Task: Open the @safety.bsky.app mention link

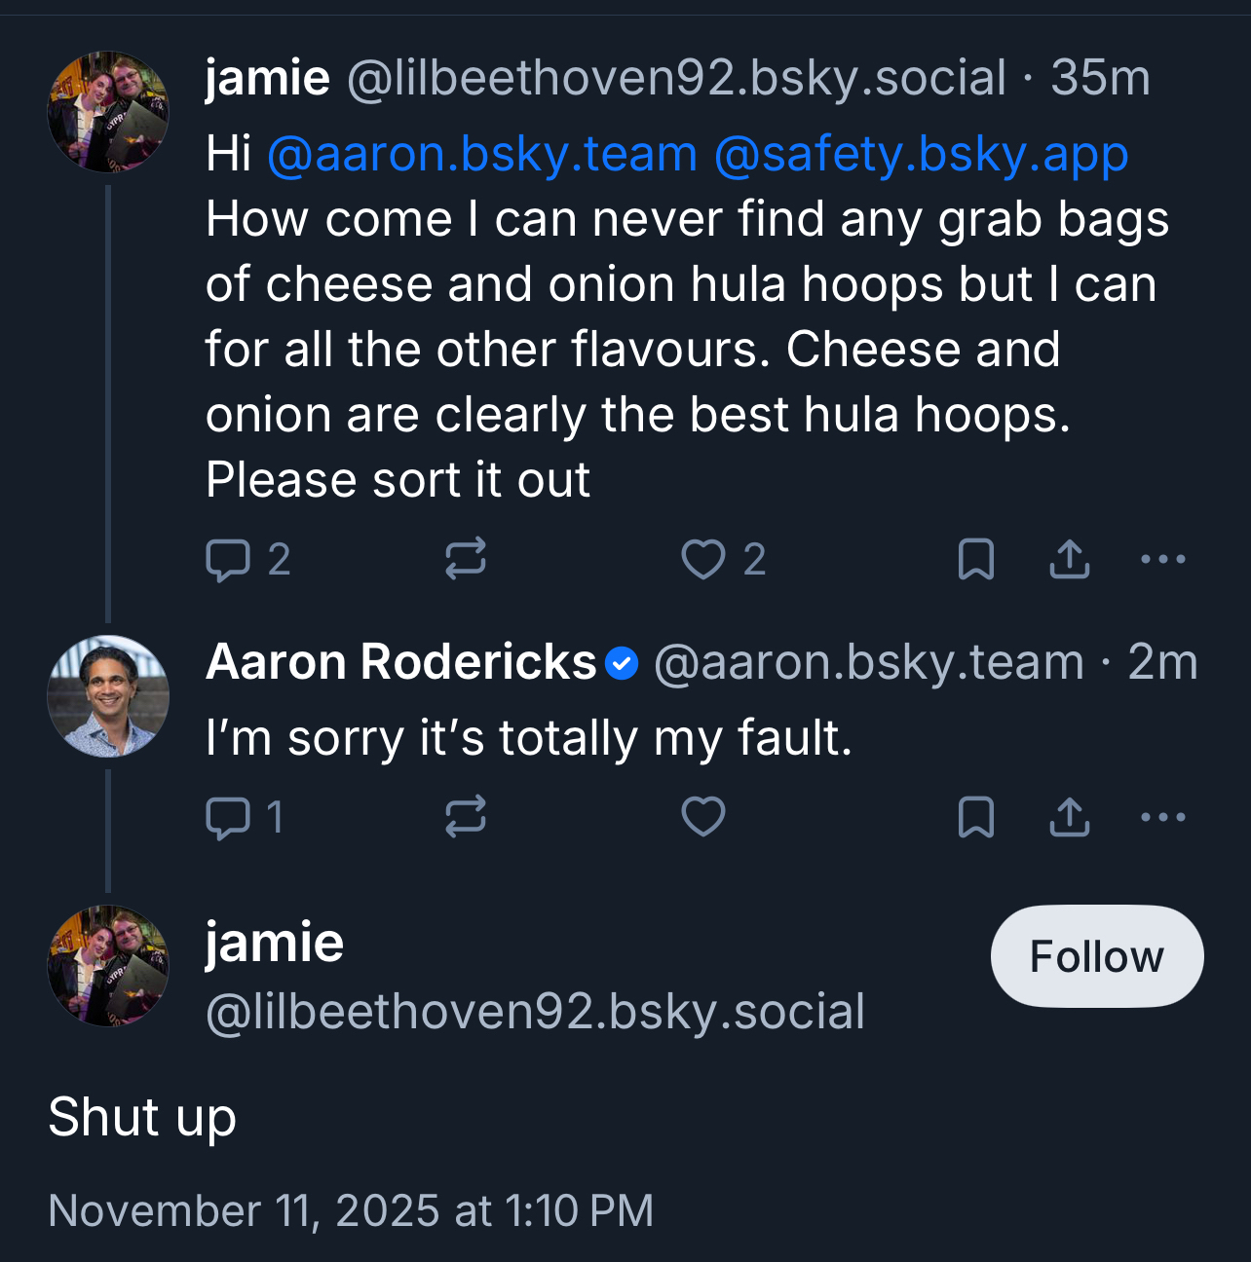Action: click(921, 155)
